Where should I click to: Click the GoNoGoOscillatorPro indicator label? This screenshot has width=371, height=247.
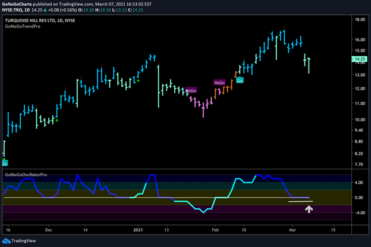[x=26, y=175]
